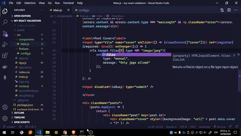Image resolution: width=241 pixels, height=136 pixels.
Task: Open the Go menu
Action: [x=50, y=3]
